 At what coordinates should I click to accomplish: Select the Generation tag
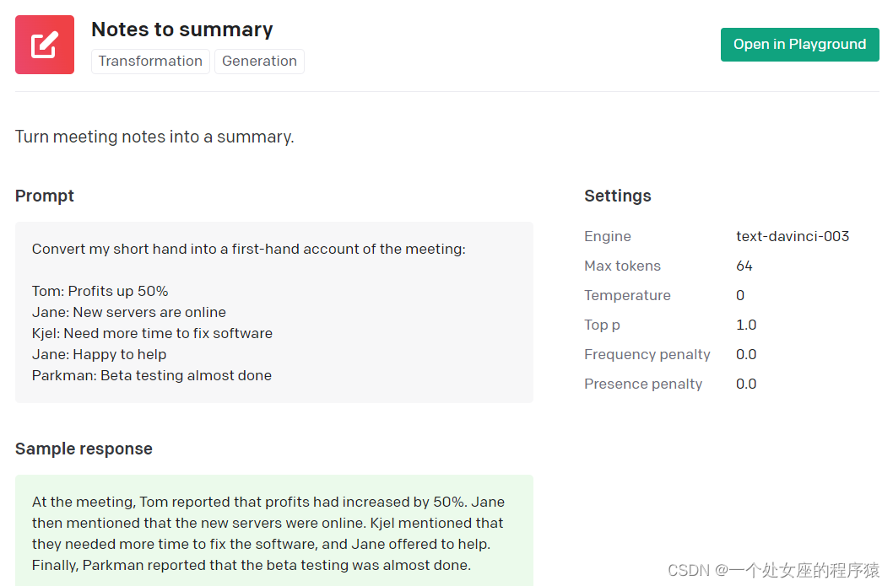click(259, 62)
